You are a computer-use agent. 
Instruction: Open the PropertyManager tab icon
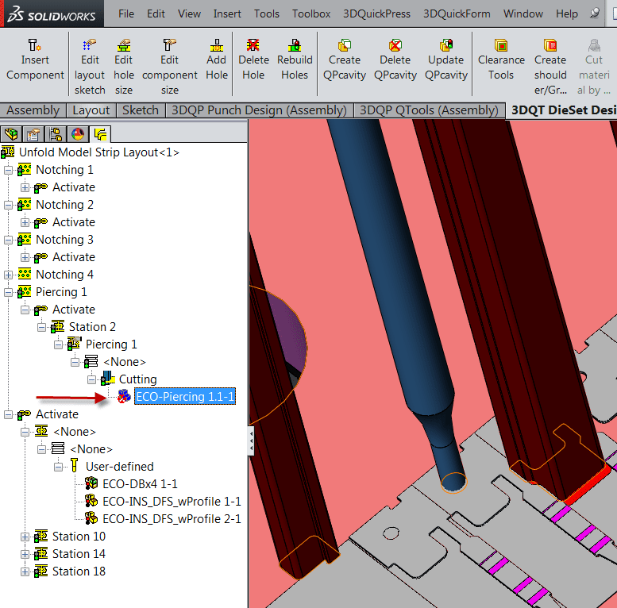pos(33,134)
